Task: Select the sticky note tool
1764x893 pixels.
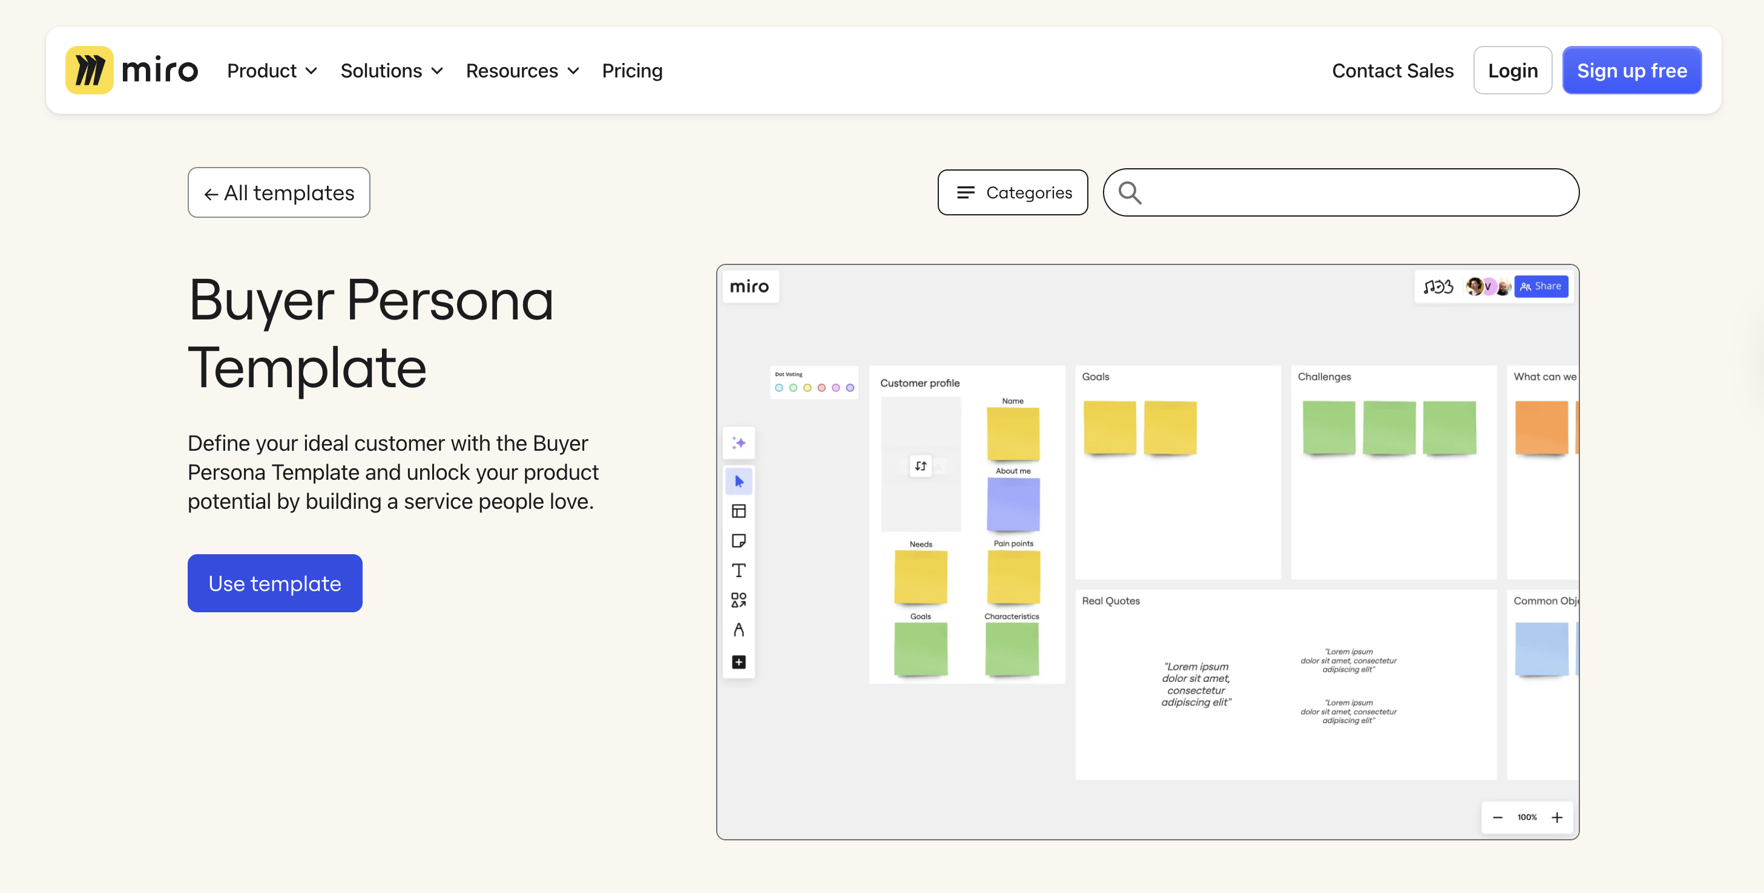Action: [739, 541]
